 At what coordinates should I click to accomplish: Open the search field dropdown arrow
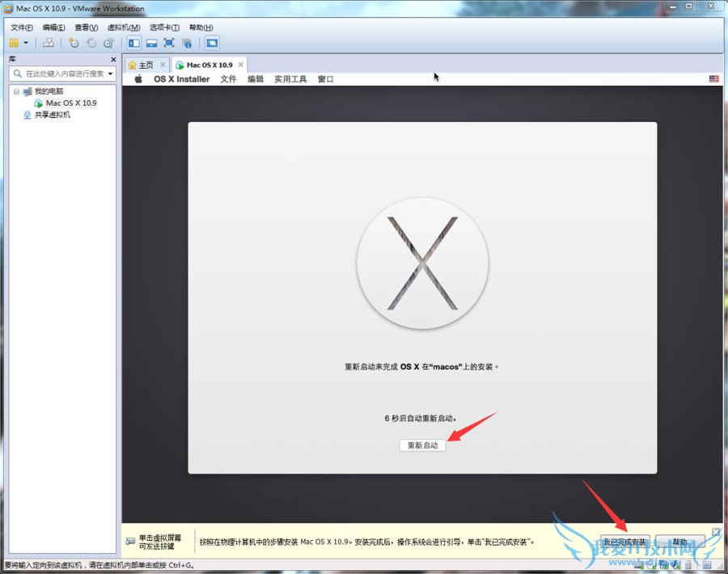111,74
